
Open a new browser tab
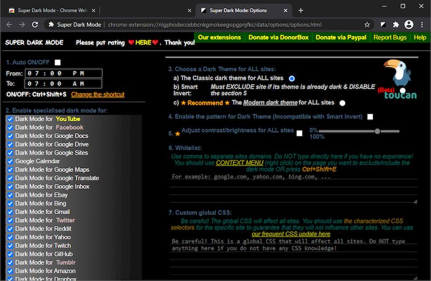(x=301, y=10)
